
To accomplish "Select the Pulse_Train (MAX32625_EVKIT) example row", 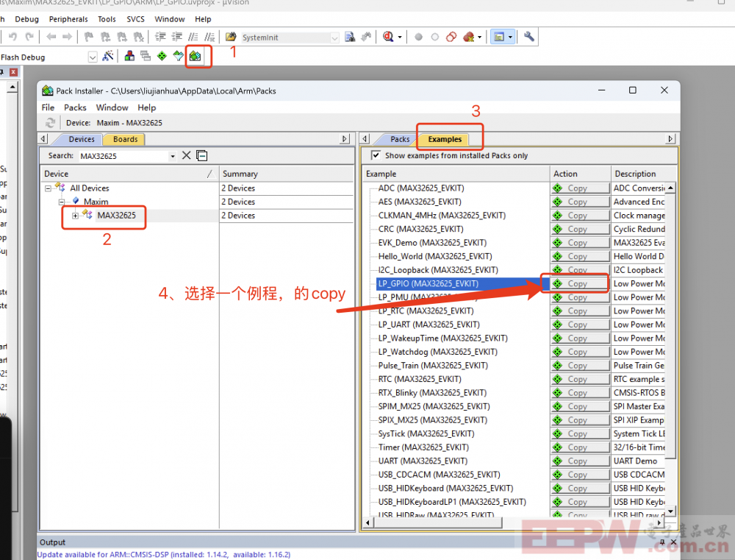I will (433, 365).
